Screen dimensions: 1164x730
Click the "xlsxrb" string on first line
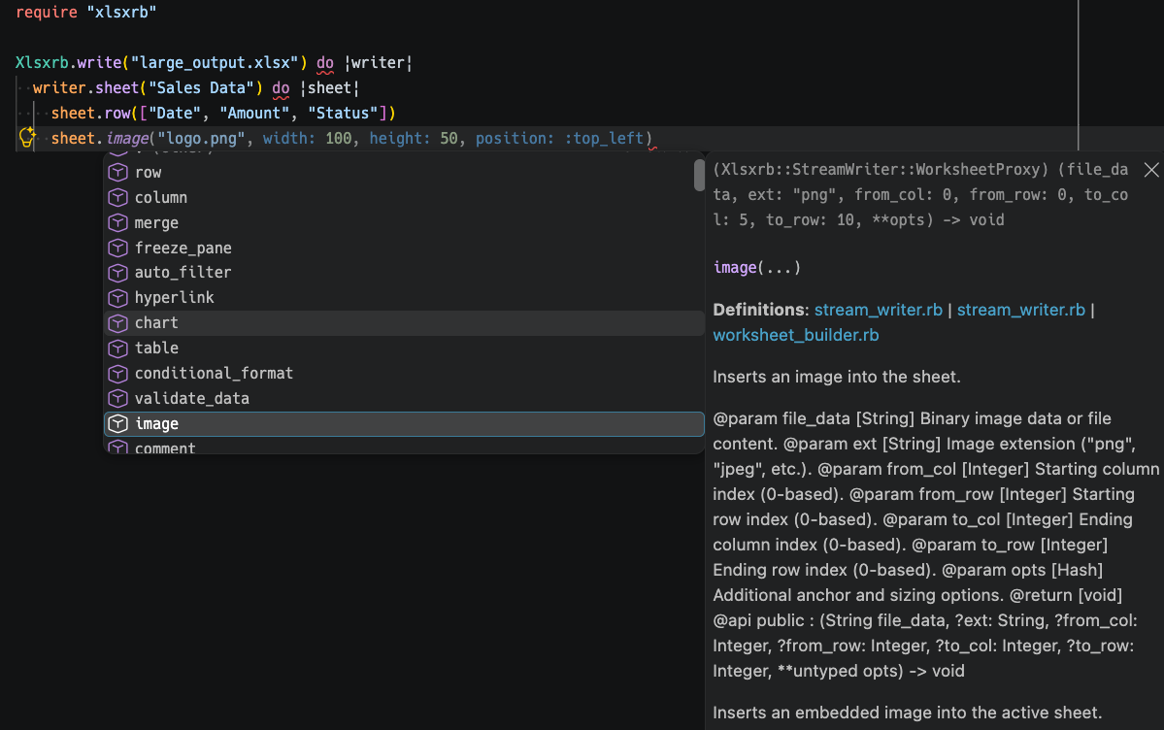pos(121,12)
